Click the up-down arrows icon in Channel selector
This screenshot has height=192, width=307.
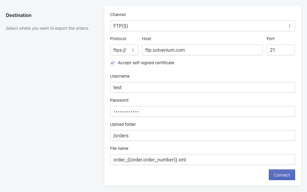(x=290, y=26)
